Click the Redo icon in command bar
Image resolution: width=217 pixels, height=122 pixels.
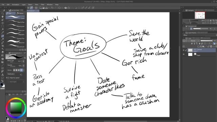(x=56, y=8)
